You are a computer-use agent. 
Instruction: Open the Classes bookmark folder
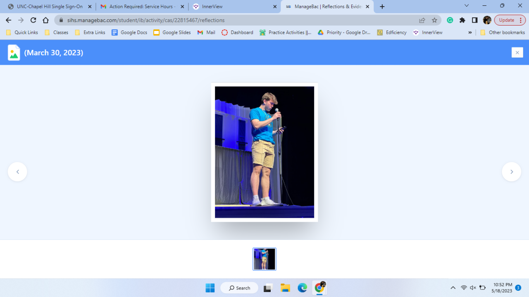click(56, 33)
